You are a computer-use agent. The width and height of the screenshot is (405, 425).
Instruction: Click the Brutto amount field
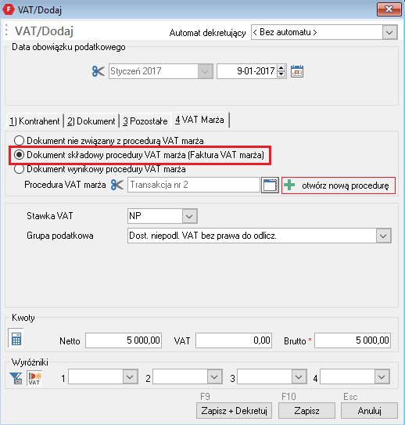tap(353, 340)
